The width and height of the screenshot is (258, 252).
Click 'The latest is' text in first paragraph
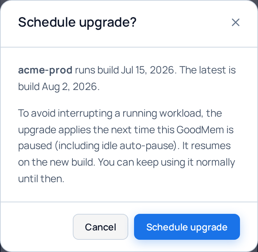[208, 70]
